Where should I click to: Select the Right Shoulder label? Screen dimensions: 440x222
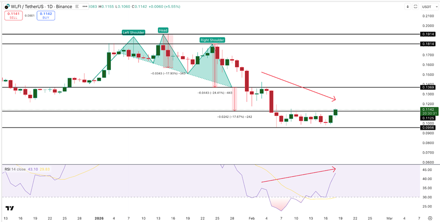coord(212,40)
